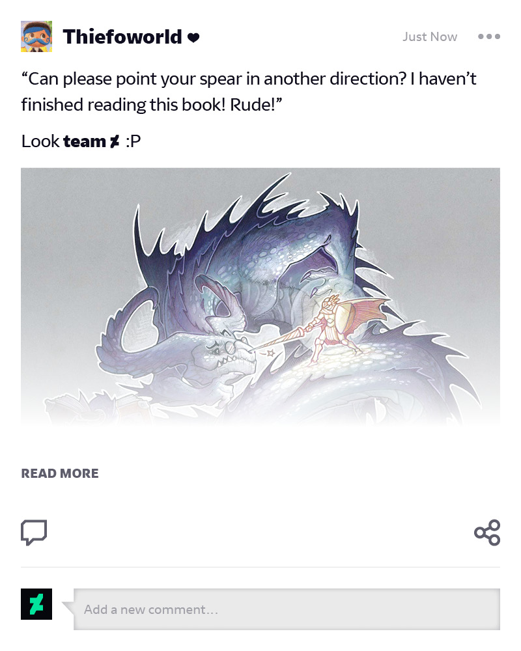
Task: Click the Thiefoworld username link
Action: tap(122, 37)
